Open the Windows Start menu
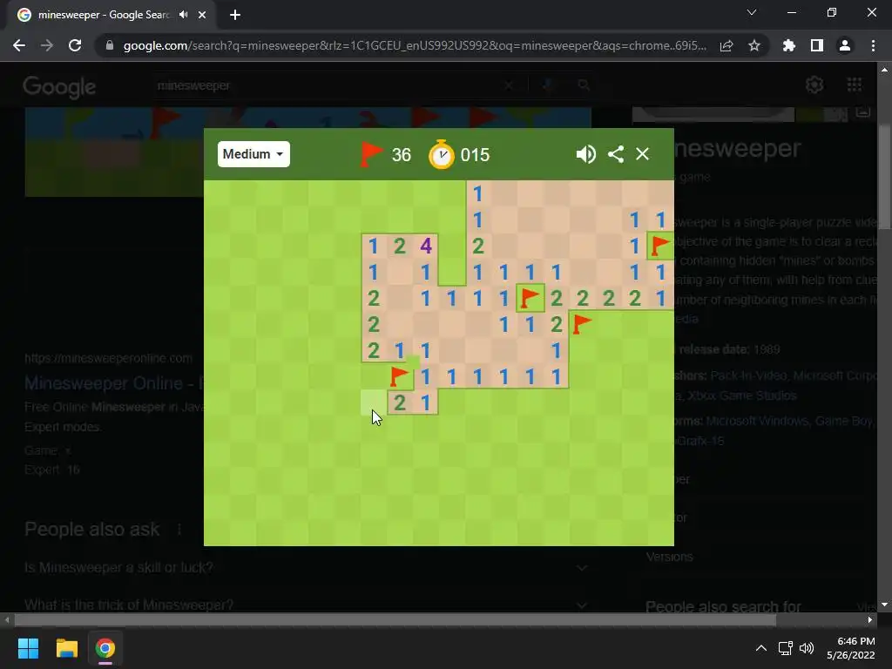The image size is (892, 669). [x=28, y=648]
